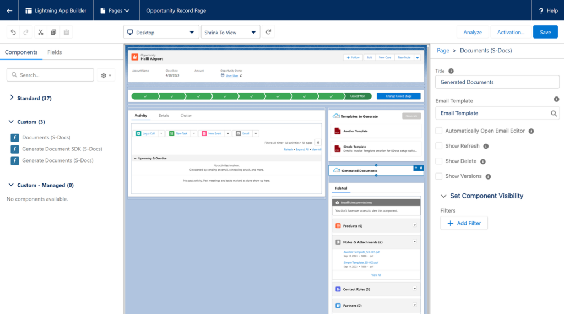Switch to the Fields tab
This screenshot has height=314, width=564.
click(55, 52)
